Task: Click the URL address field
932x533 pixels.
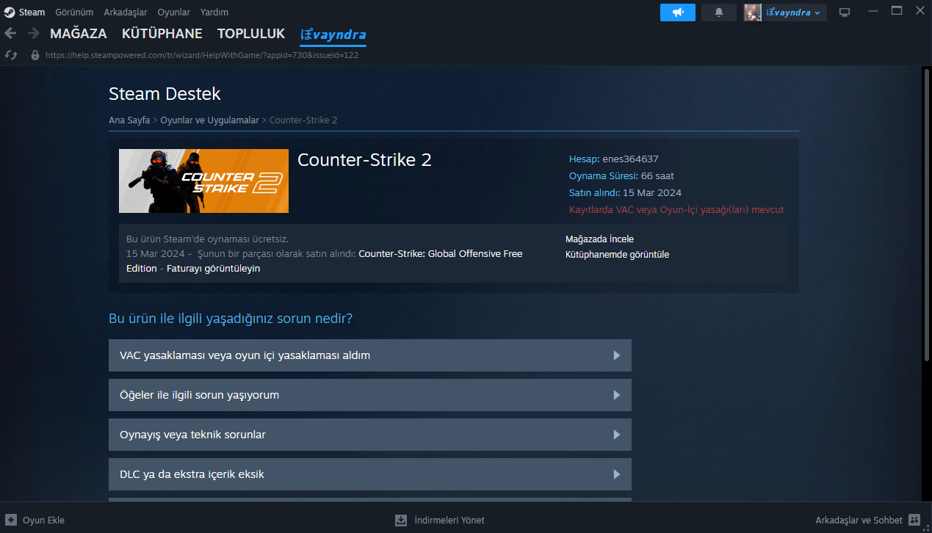Action: [202, 55]
